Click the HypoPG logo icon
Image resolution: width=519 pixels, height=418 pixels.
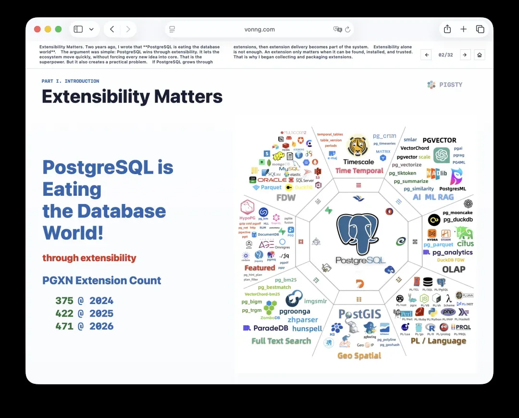click(247, 207)
